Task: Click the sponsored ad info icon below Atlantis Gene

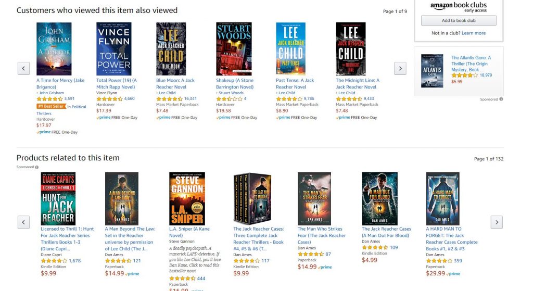Action: click(x=501, y=99)
